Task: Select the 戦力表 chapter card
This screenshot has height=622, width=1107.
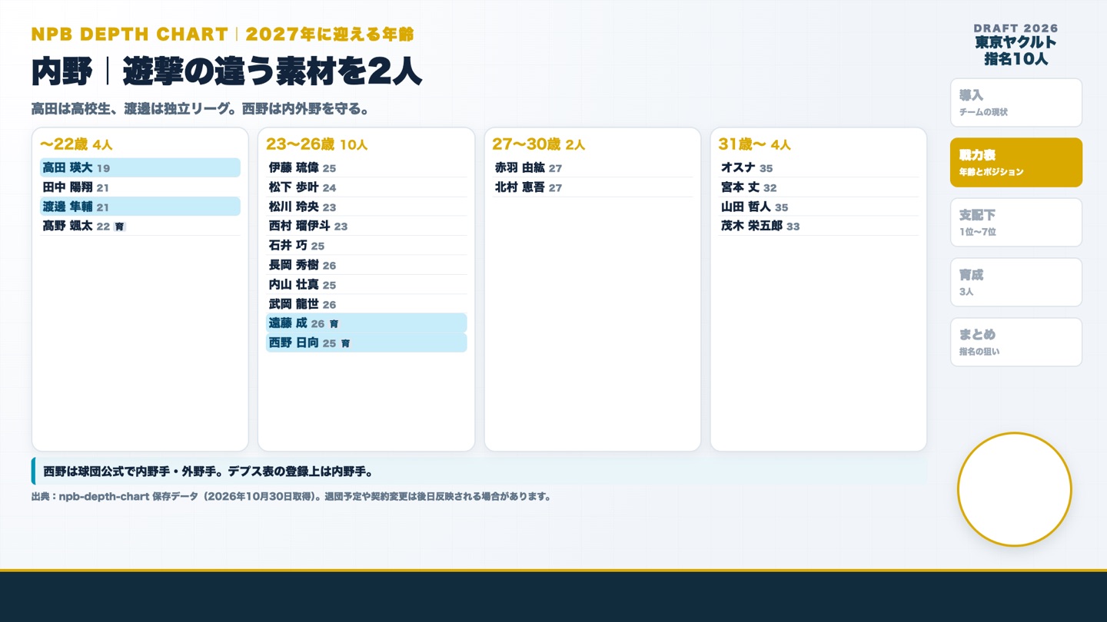Action: point(1016,162)
